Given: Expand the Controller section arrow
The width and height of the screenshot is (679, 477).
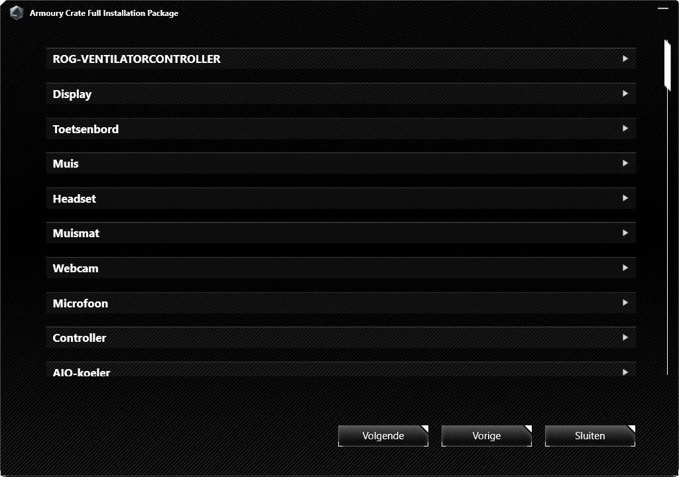Looking at the screenshot, I should pyautogui.click(x=625, y=337).
